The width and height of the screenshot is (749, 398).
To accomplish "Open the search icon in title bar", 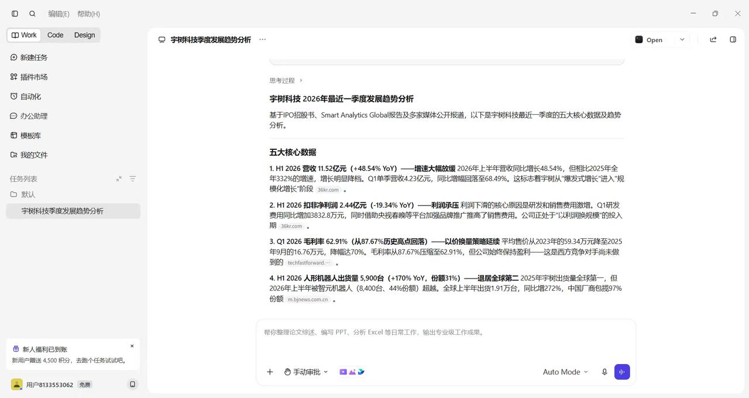I will pyautogui.click(x=32, y=13).
